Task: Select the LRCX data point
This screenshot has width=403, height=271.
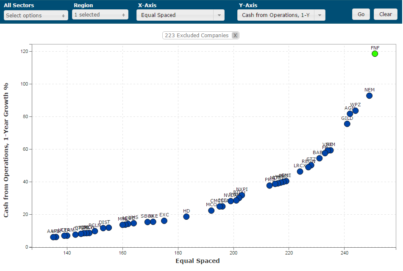Action: (300, 171)
